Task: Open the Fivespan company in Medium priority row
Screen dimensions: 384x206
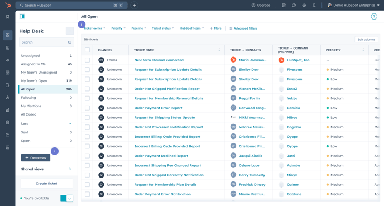Action: tap(294, 70)
